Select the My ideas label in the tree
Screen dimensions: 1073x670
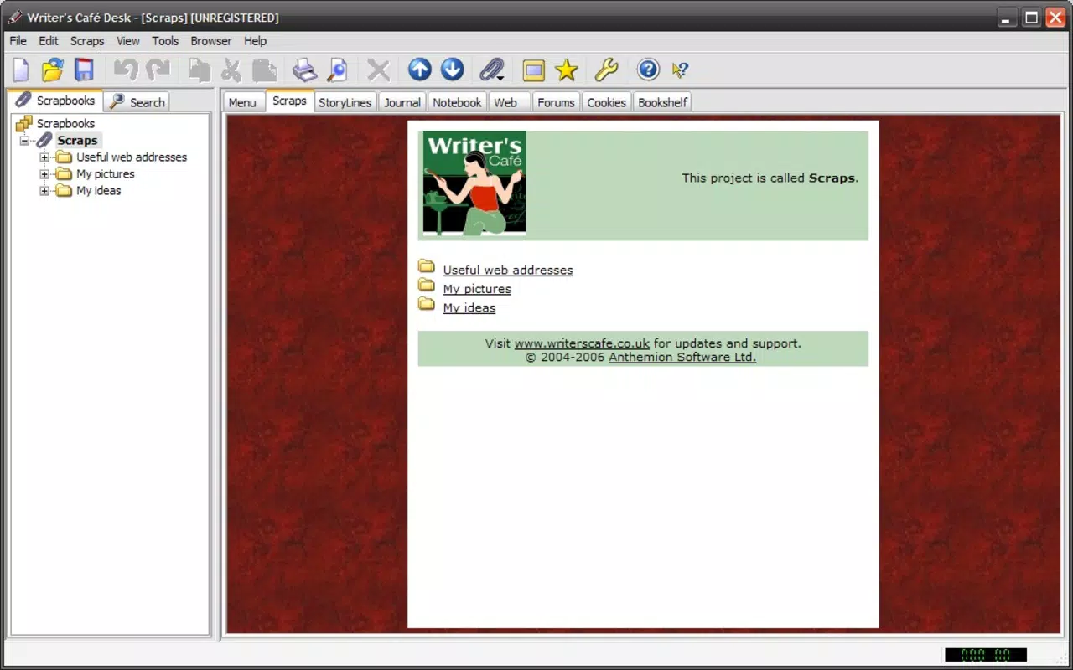click(x=99, y=191)
